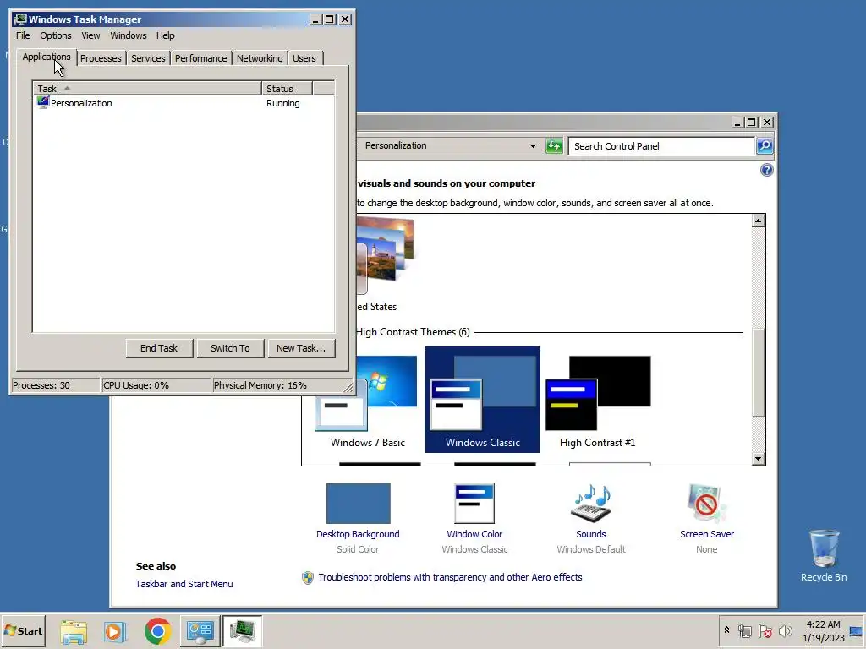Image resolution: width=866 pixels, height=649 pixels.
Task: Select the Windows 7 Basic theme
Action: click(x=367, y=401)
